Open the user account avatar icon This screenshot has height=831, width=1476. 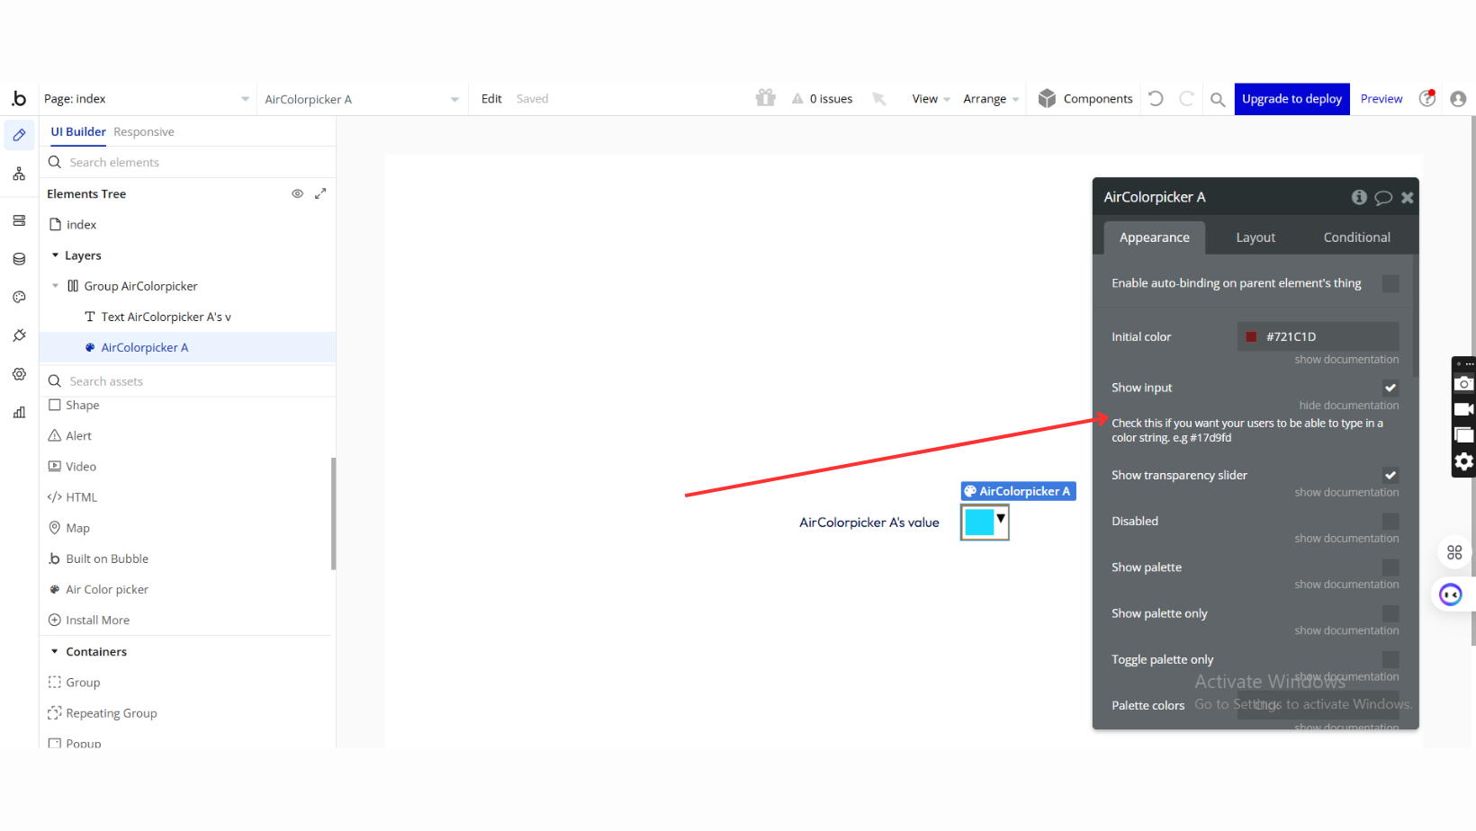click(x=1459, y=99)
